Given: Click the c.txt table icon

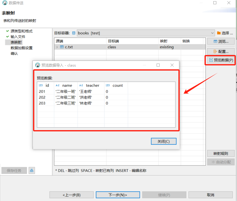Looking at the screenshot, I should (x=62, y=47).
